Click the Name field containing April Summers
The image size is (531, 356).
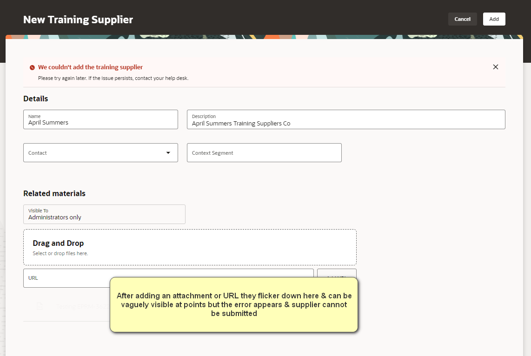tap(100, 119)
